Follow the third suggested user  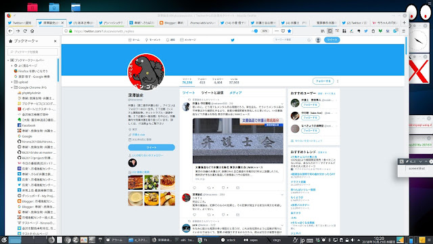pyautogui.click(x=311, y=130)
